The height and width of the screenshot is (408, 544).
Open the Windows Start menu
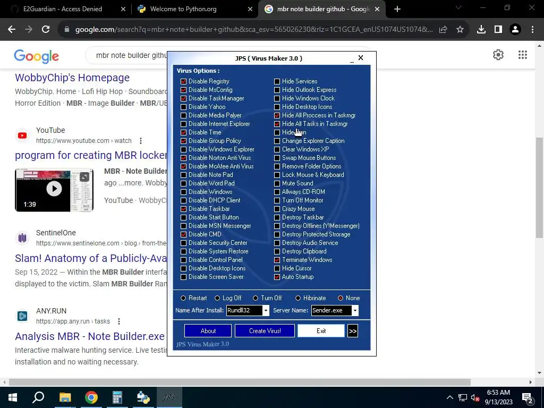click(x=13, y=397)
